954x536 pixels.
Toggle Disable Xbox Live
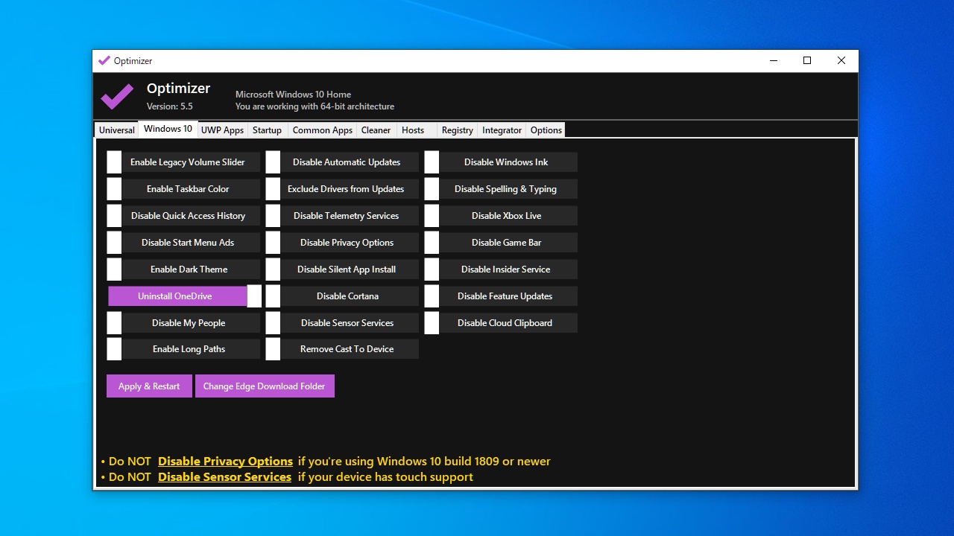click(x=501, y=216)
